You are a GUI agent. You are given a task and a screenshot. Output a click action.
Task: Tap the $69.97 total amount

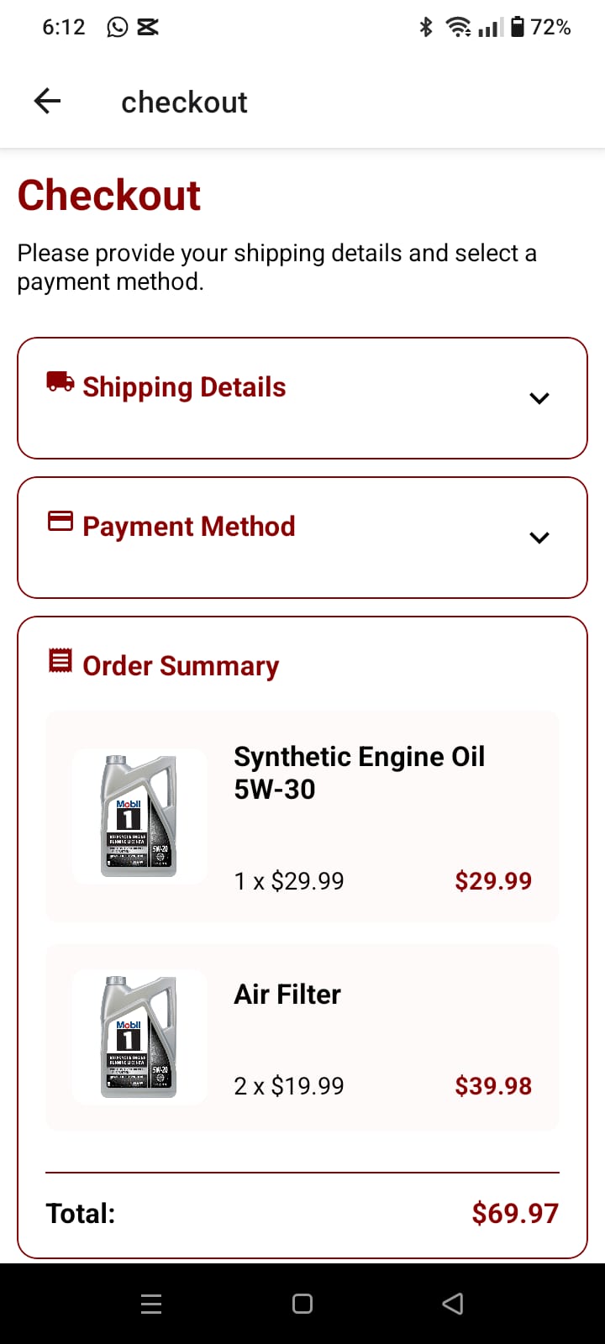[x=514, y=1213]
